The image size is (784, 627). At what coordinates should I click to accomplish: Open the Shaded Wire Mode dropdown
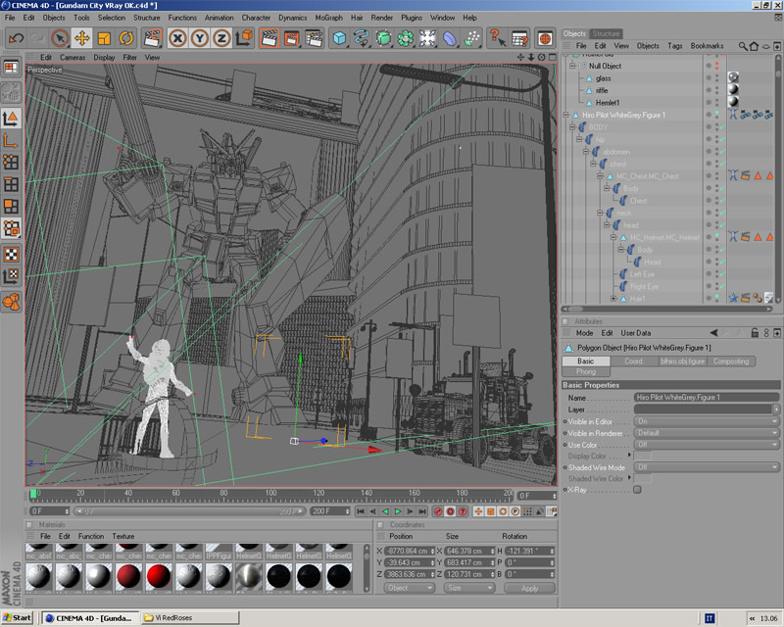706,468
